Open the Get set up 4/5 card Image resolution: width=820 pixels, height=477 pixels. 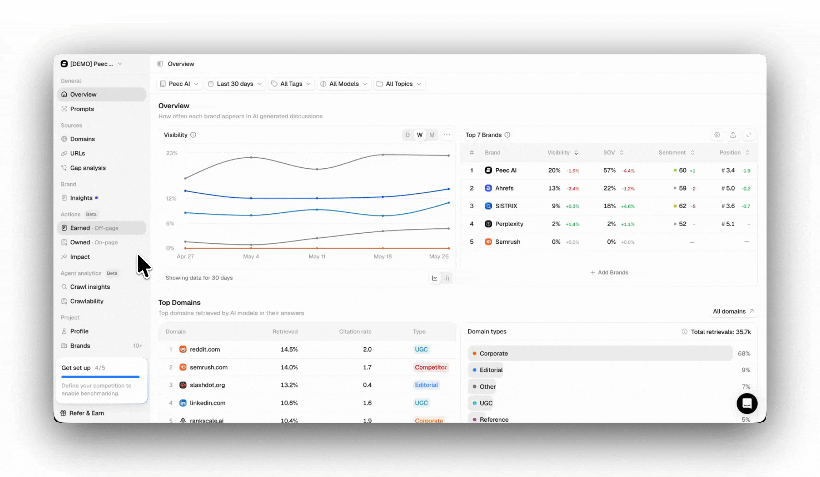click(x=101, y=380)
